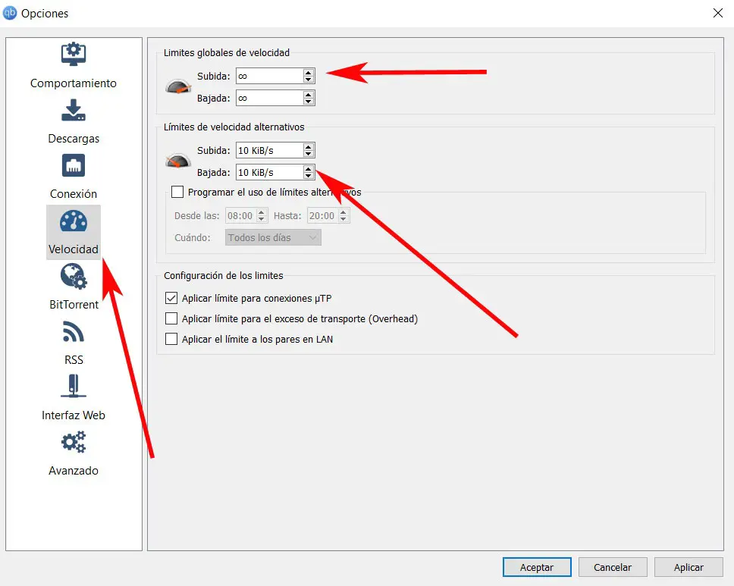734x586 pixels.
Task: Open the Comportamiento settings icon
Action: click(74, 54)
